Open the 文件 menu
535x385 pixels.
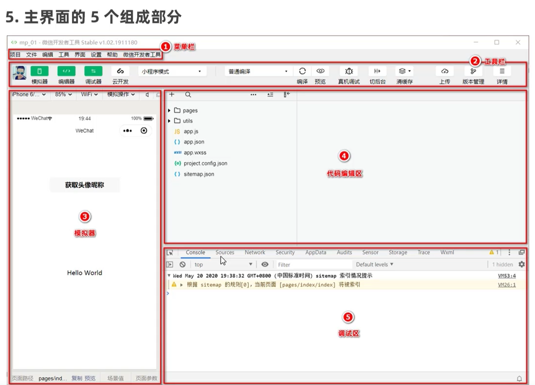(x=31, y=54)
